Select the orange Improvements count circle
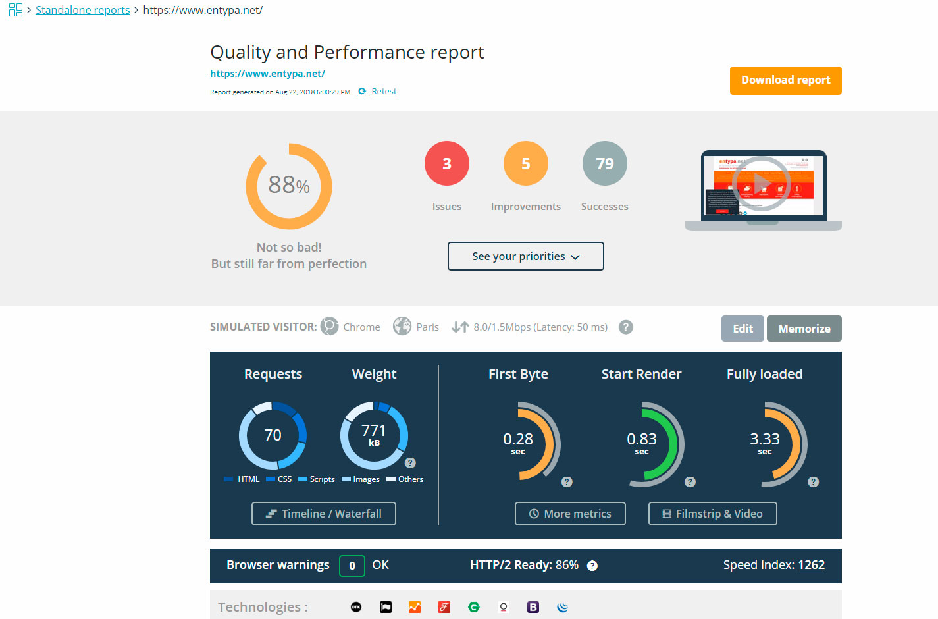 pyautogui.click(x=525, y=163)
